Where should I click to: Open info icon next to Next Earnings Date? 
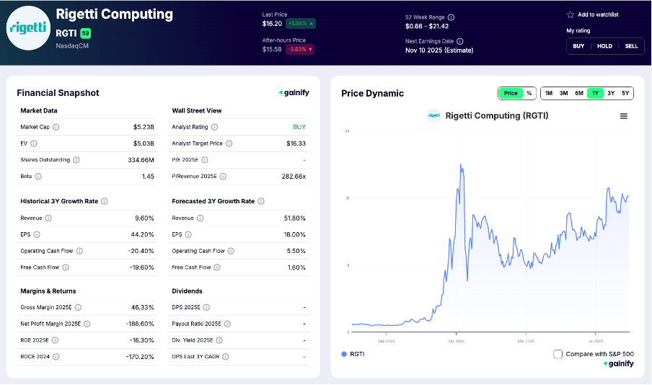pyautogui.click(x=460, y=41)
